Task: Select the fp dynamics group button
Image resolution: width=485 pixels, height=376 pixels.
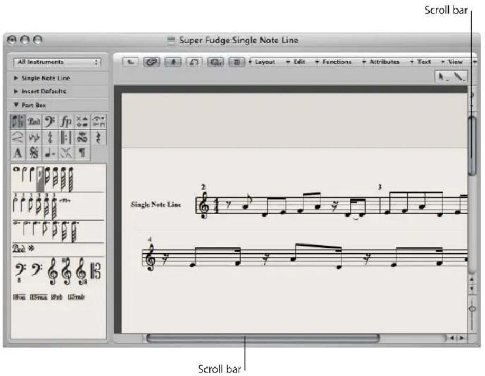Action: click(x=66, y=121)
